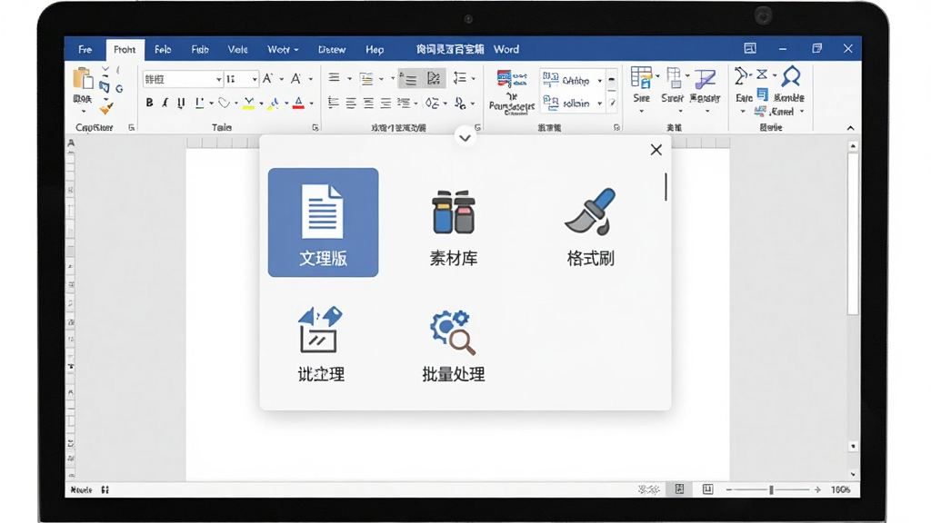Image resolution: width=931 pixels, height=523 pixels.
Task: Click the 100% zoom level
Action: (x=841, y=489)
